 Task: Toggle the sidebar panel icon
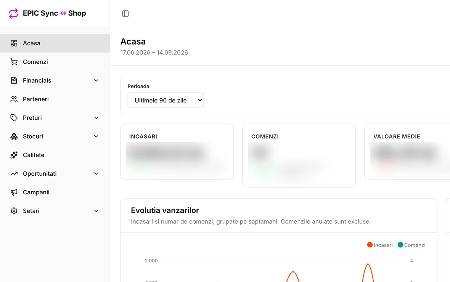pyautogui.click(x=125, y=13)
